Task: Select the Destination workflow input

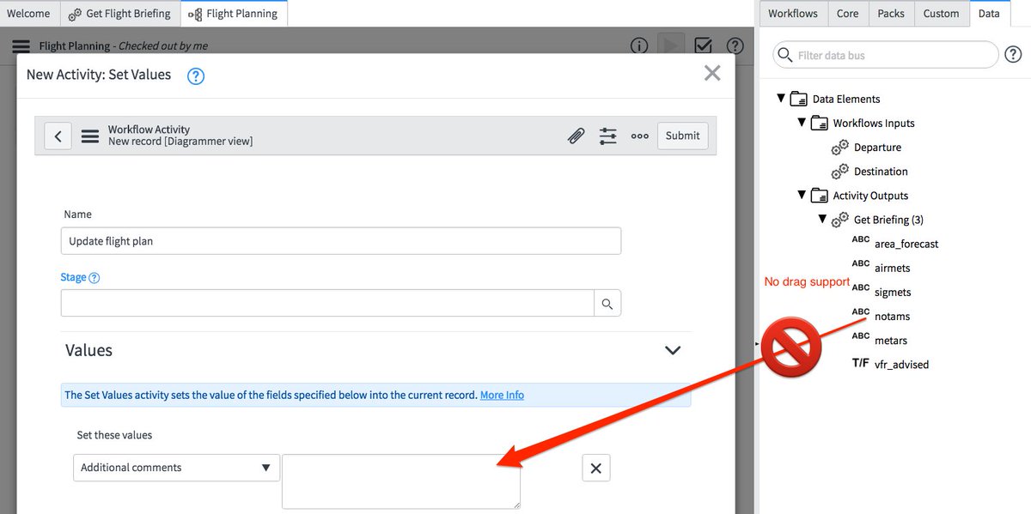Action: click(881, 171)
